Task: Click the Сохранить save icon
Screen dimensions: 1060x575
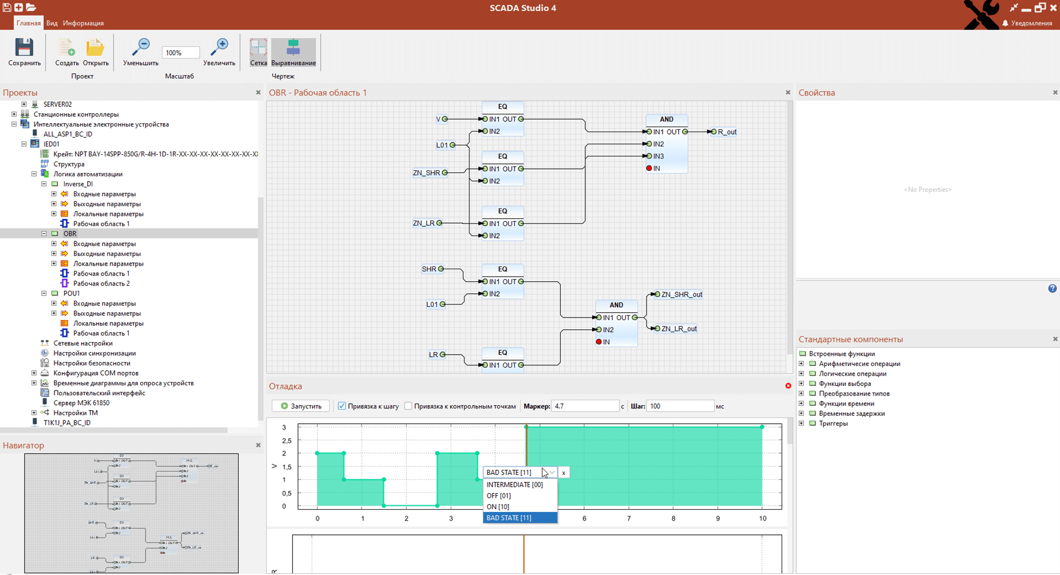Action: (x=24, y=48)
